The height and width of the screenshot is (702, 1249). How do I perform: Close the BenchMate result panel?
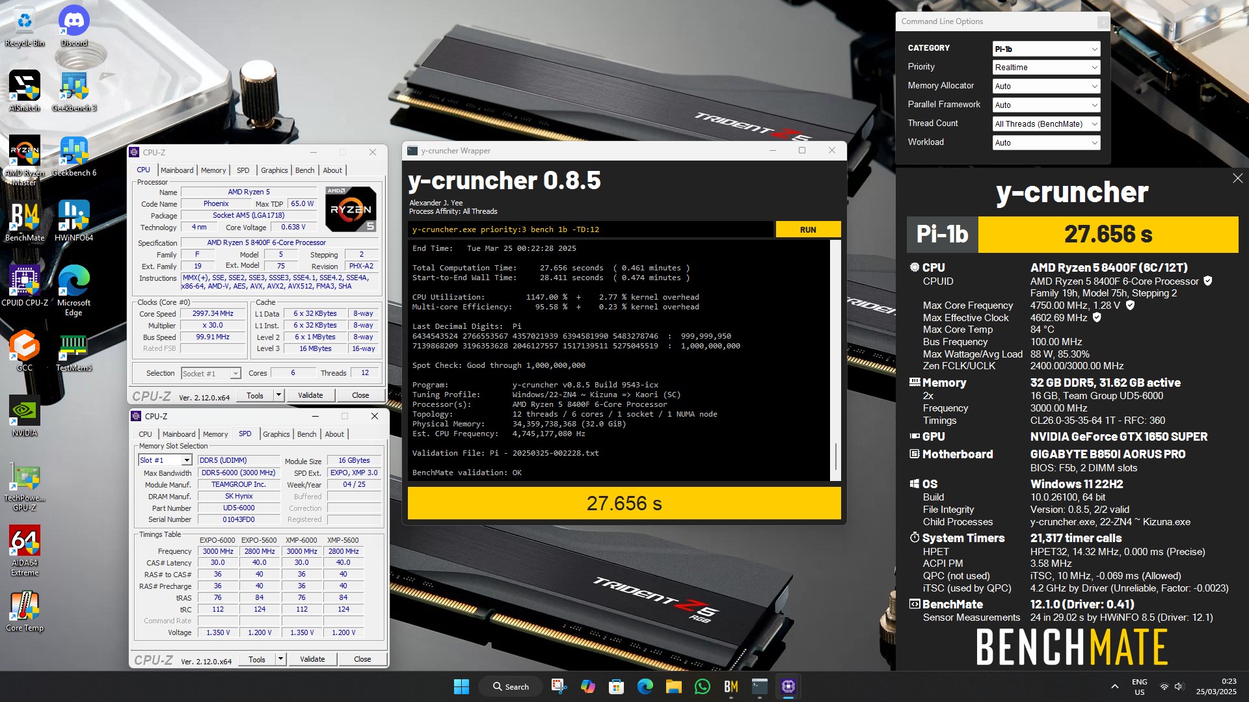point(1237,178)
